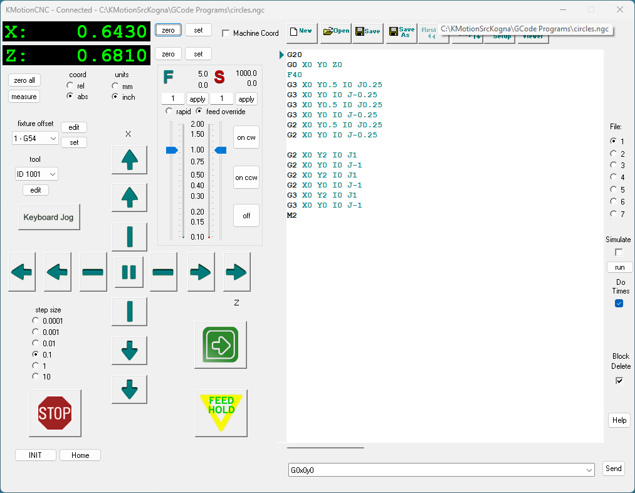635x493 pixels.
Task: Open the G0x0y0 command history dropdown
Action: (588, 470)
